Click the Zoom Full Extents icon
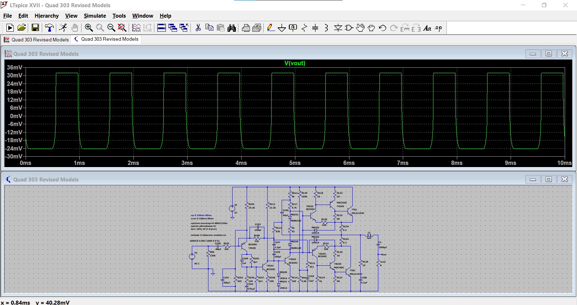The height and width of the screenshot is (305, 577). 122,28
